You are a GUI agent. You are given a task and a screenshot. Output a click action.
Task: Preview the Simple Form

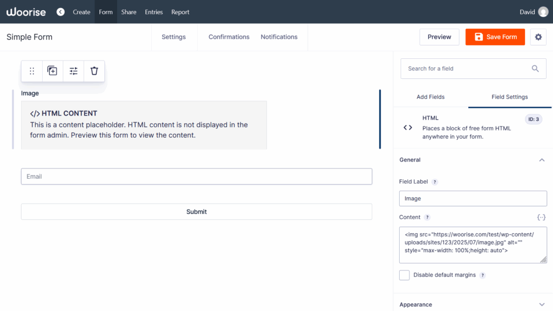[x=439, y=37]
